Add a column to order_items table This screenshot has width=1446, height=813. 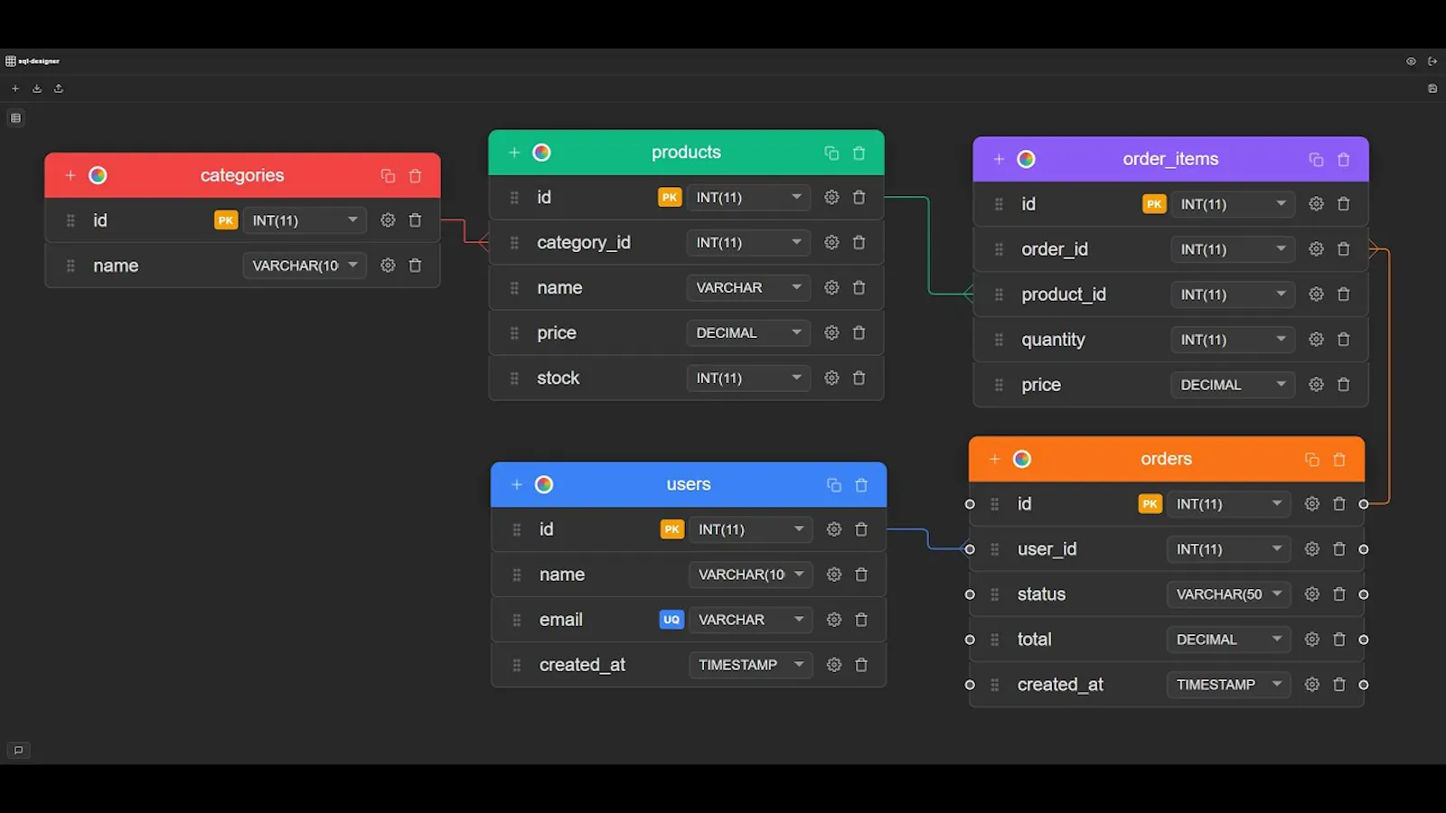(x=999, y=159)
